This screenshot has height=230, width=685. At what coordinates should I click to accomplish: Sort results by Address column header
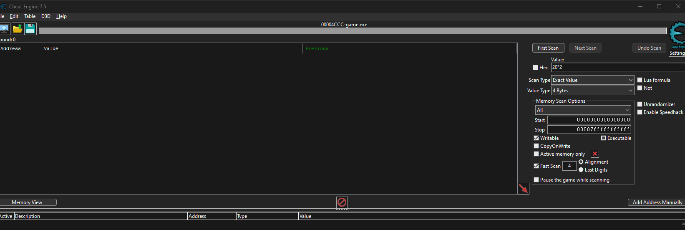[20, 49]
